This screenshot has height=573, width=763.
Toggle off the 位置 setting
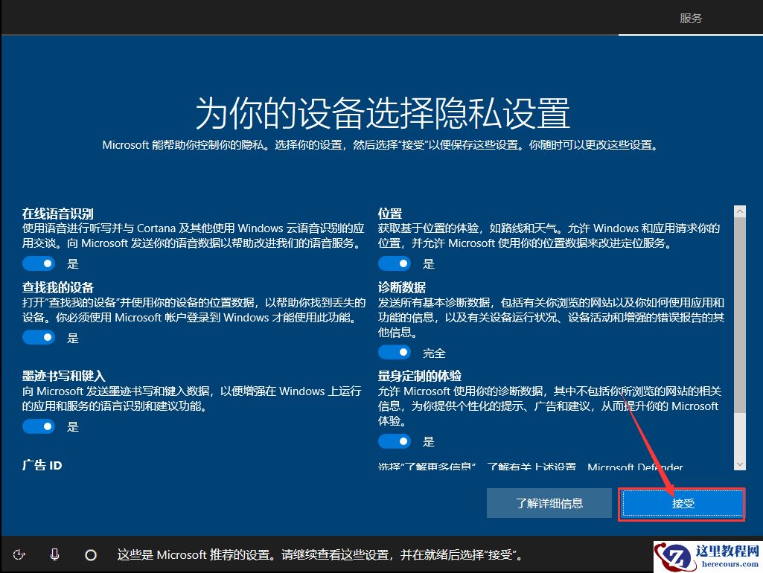[395, 263]
